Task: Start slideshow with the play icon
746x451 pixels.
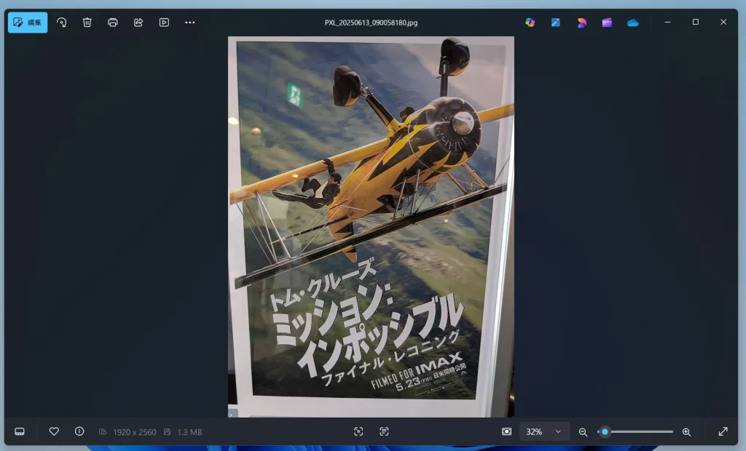Action: click(x=164, y=23)
